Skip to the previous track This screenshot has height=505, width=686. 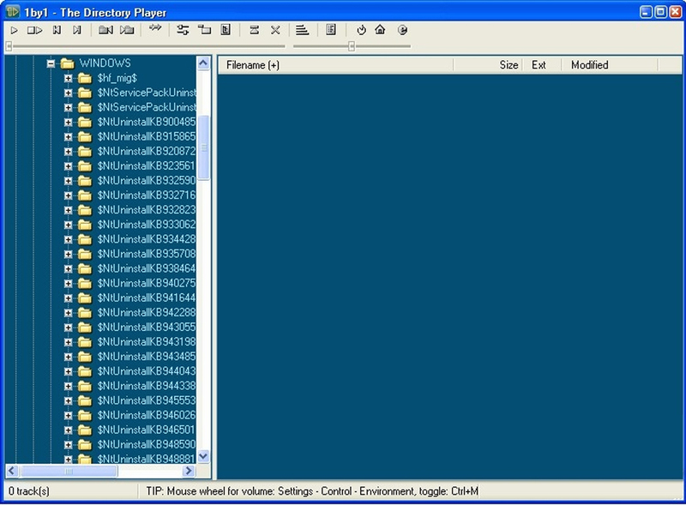click(x=57, y=30)
